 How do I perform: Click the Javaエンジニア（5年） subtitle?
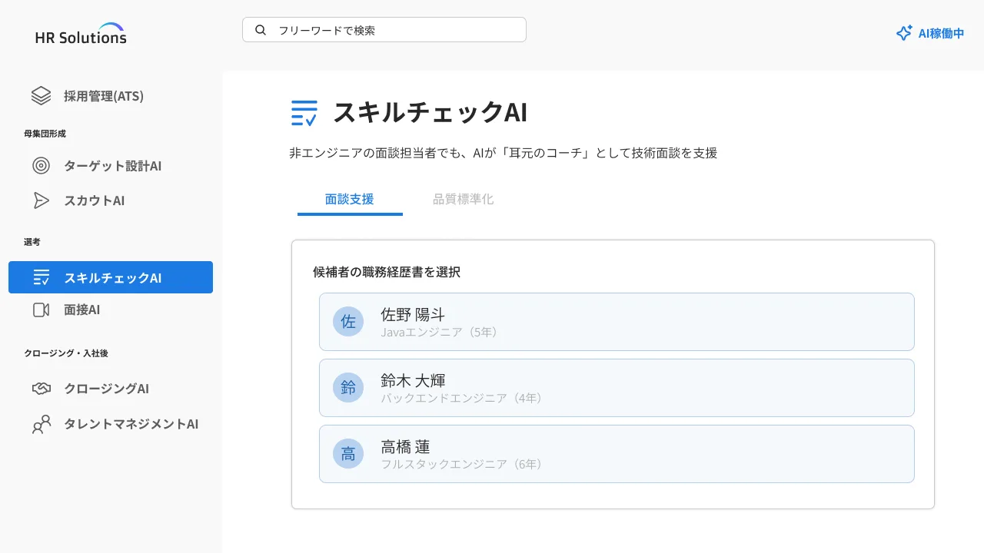[440, 333]
